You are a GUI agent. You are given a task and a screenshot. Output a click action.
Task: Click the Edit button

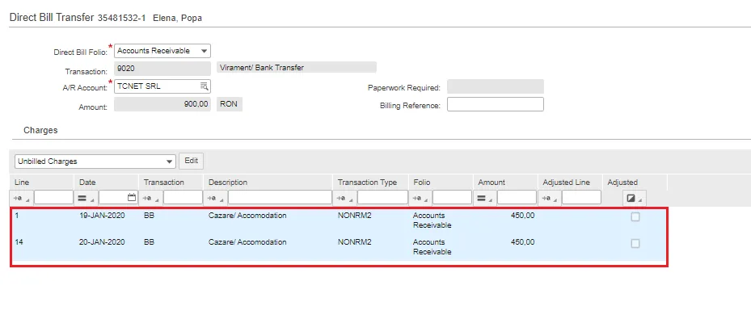(x=191, y=162)
